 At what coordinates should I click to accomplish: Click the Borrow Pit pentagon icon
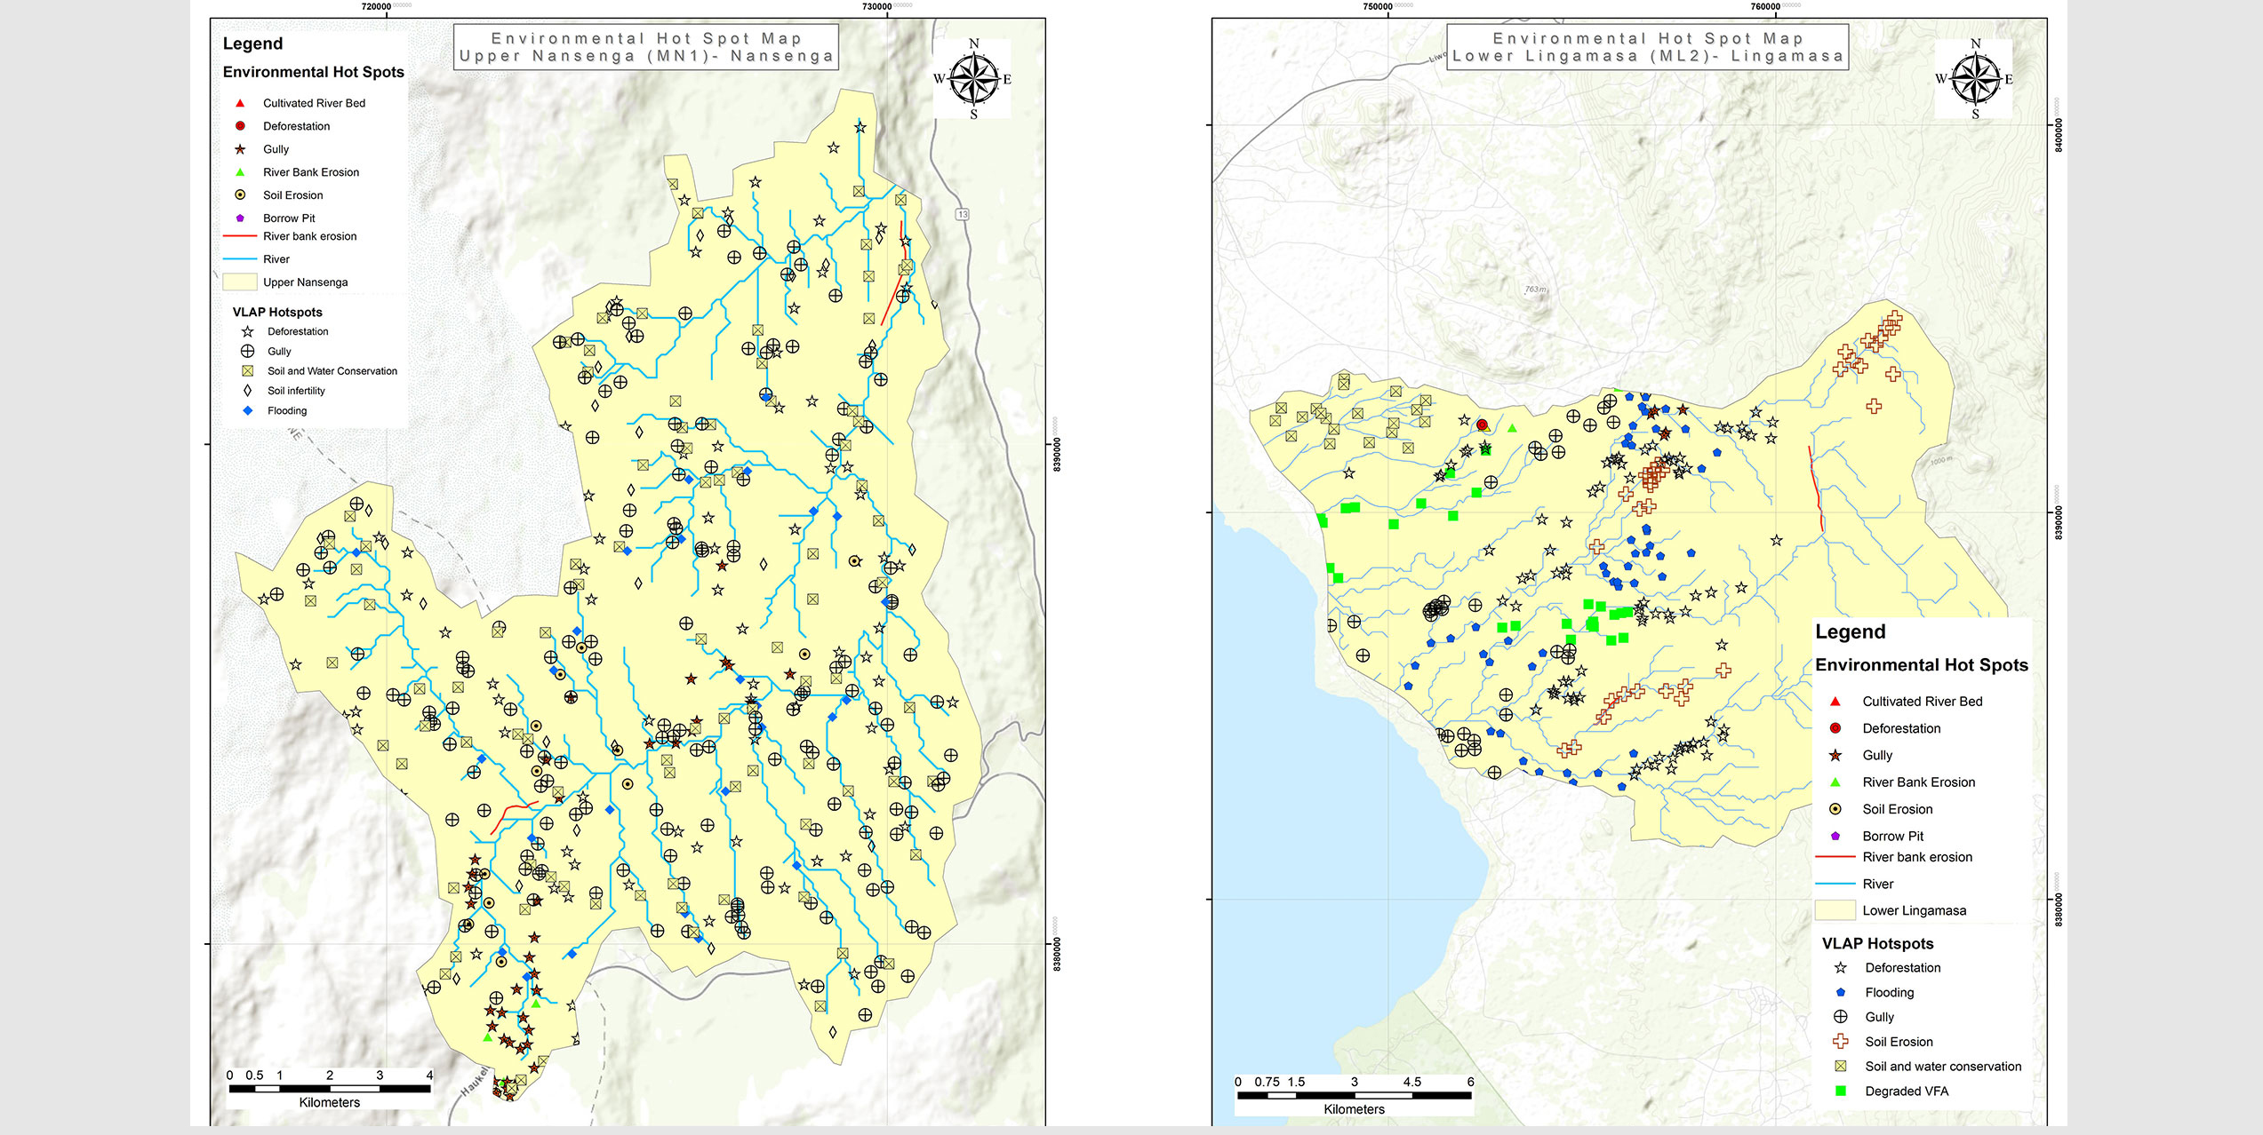tap(238, 218)
